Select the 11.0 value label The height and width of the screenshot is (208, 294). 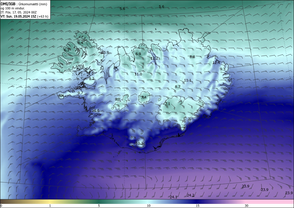[x=138, y=74]
